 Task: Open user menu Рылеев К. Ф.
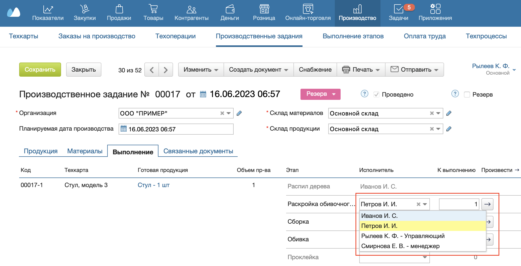[x=493, y=69]
